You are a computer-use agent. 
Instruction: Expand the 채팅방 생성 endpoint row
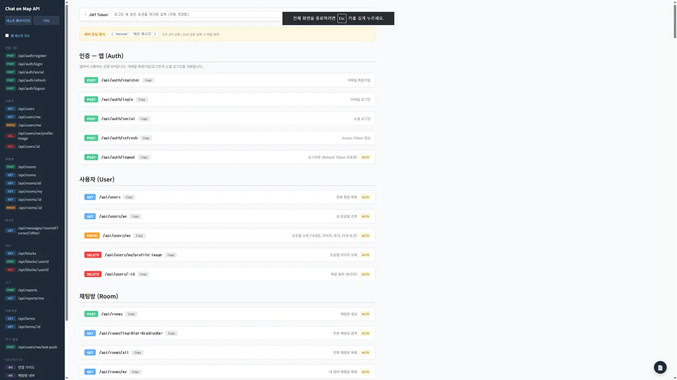pyautogui.click(x=227, y=314)
